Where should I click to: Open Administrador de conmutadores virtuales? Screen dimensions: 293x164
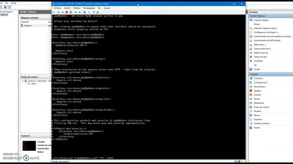tap(273, 36)
